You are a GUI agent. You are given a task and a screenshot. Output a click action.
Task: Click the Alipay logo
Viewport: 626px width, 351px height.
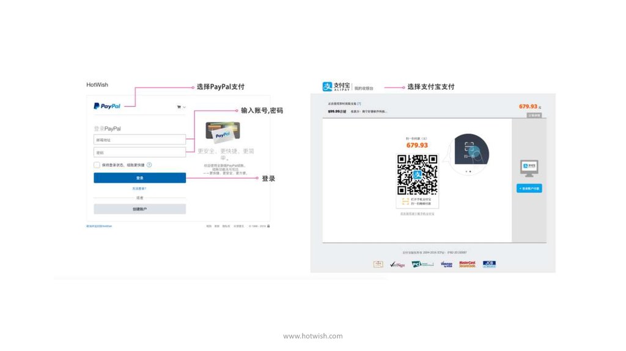[x=336, y=87]
